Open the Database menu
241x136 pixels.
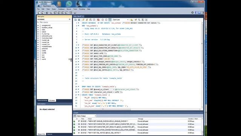click(61, 9)
